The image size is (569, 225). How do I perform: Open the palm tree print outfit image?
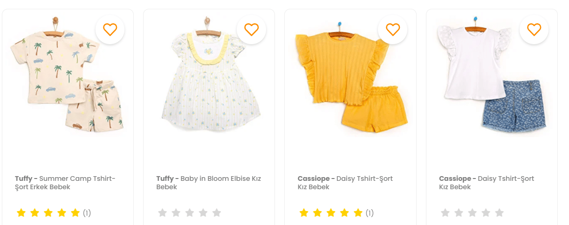coord(68,74)
